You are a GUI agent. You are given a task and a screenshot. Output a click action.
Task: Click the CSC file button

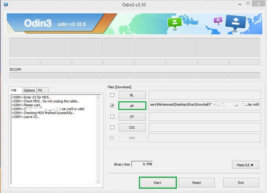(132, 128)
